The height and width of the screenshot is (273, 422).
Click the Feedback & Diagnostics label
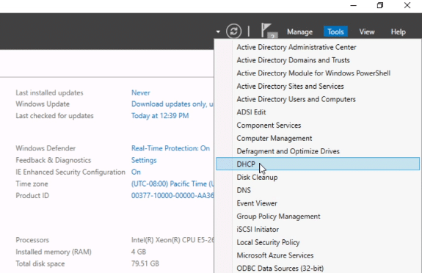pyautogui.click(x=54, y=160)
